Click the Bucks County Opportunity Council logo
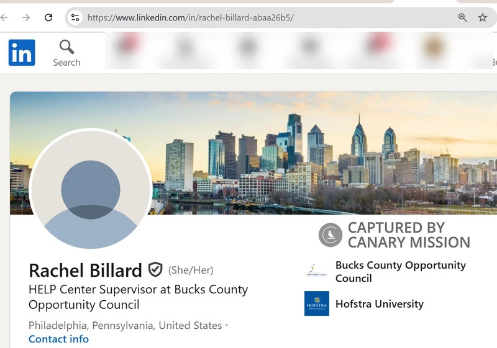The image size is (497, 348). point(316,271)
